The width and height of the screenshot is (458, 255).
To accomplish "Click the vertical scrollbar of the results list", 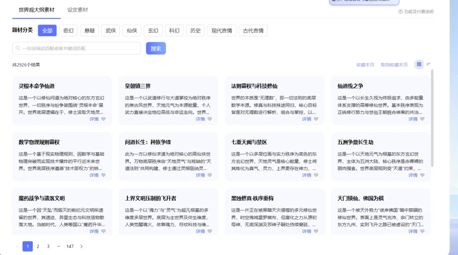I will [432, 118].
